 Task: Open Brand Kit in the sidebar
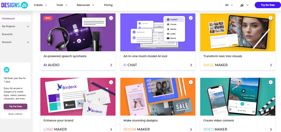click(x=7, y=34)
